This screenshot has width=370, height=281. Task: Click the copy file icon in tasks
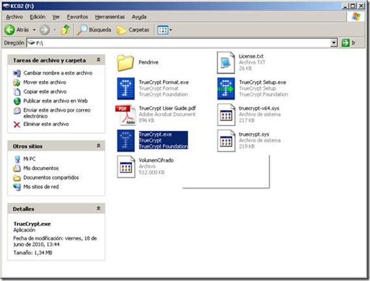pos(17,92)
